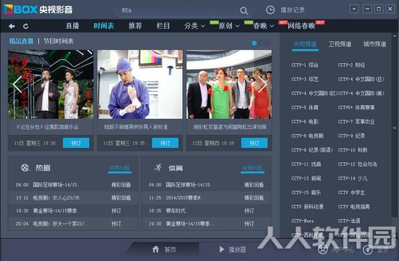Open the CCTV-5 体育 channel link
Viewport: 399px width, 261px height.
coord(305,108)
